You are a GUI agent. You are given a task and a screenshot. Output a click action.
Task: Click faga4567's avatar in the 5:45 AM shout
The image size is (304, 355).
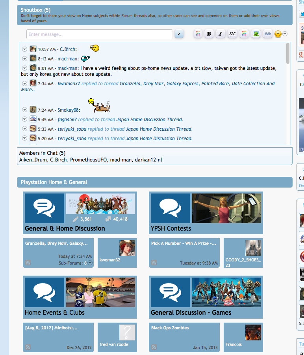click(x=33, y=119)
